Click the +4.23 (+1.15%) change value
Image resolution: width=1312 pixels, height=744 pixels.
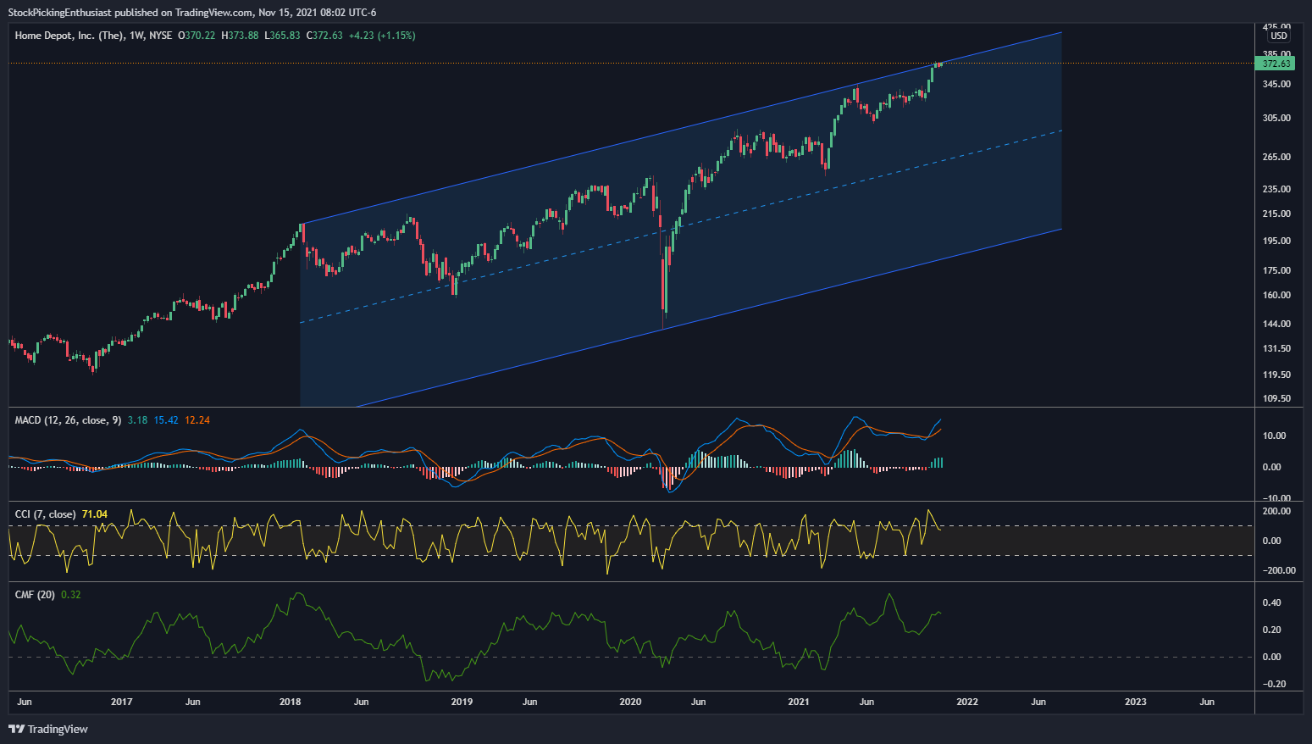click(382, 36)
